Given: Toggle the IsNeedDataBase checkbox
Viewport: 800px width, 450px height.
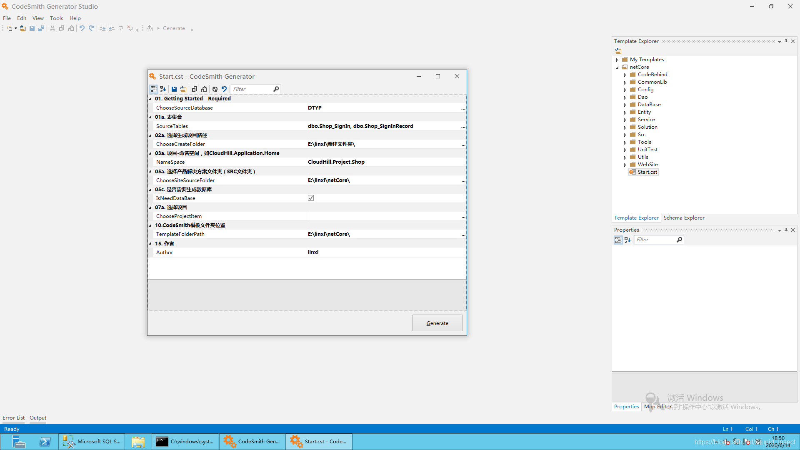Looking at the screenshot, I should point(311,198).
